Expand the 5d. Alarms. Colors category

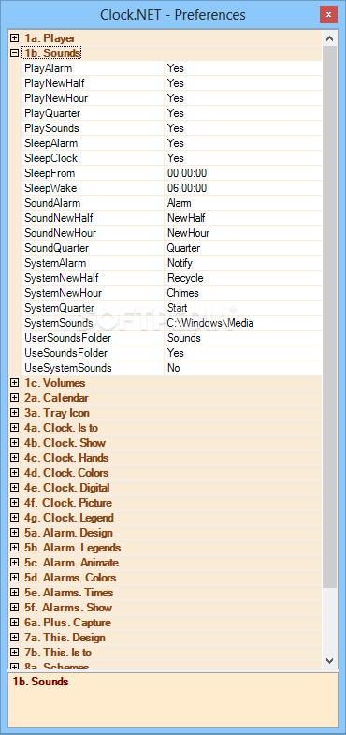click(15, 578)
